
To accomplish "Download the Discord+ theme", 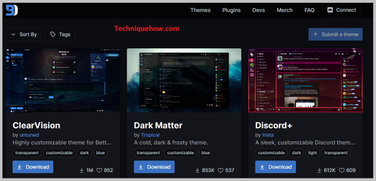I will [275, 167].
